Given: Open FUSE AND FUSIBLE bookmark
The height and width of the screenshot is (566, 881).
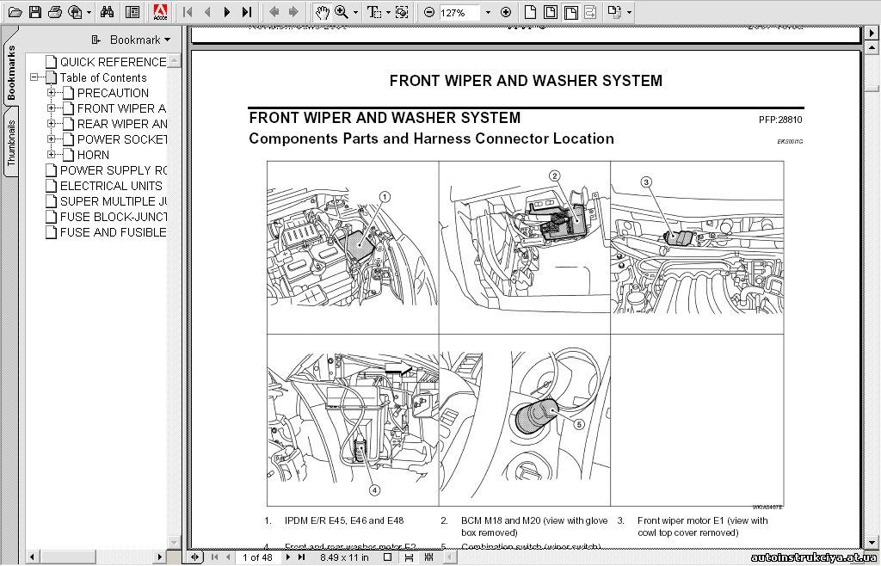Looking at the screenshot, I should (x=113, y=232).
